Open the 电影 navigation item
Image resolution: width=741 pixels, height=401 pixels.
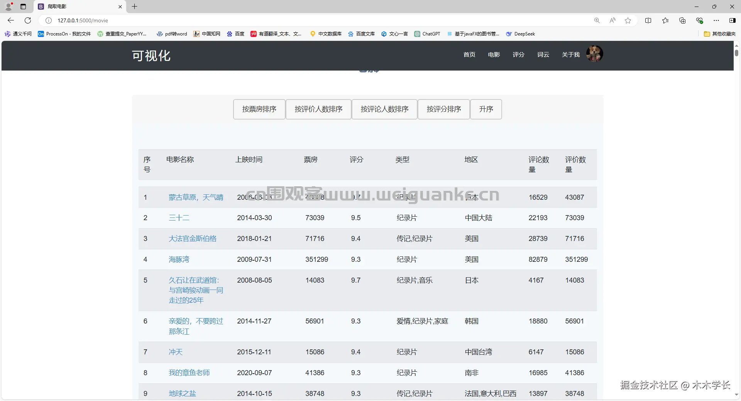click(494, 55)
